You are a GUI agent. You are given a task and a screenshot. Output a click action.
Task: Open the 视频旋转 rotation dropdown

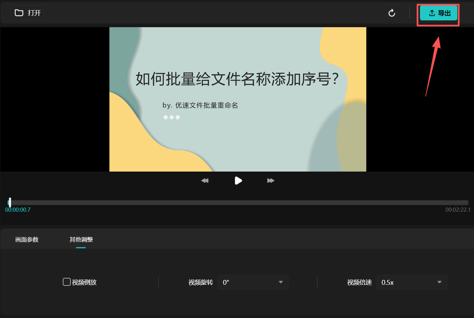click(253, 282)
